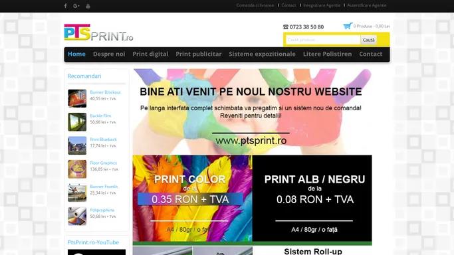This screenshot has height=255, width=454.
Task: Click the Sistem Roll-up heading
Action: 313,251
